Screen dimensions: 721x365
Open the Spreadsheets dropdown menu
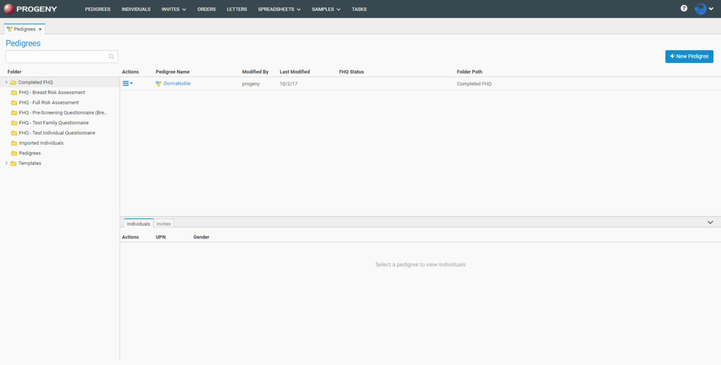pos(279,9)
